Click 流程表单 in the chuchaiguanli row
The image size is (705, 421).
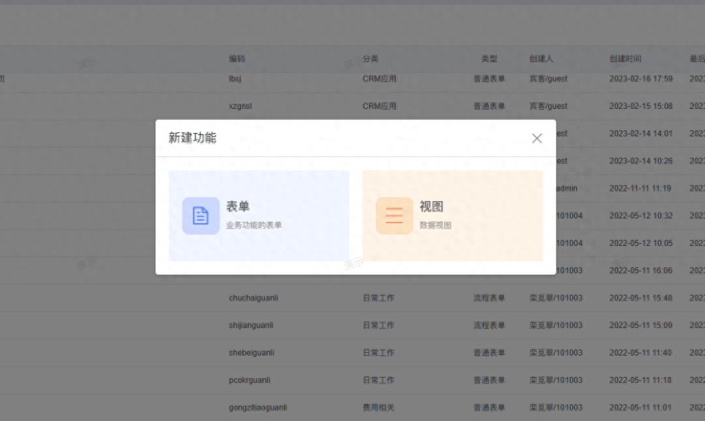490,298
